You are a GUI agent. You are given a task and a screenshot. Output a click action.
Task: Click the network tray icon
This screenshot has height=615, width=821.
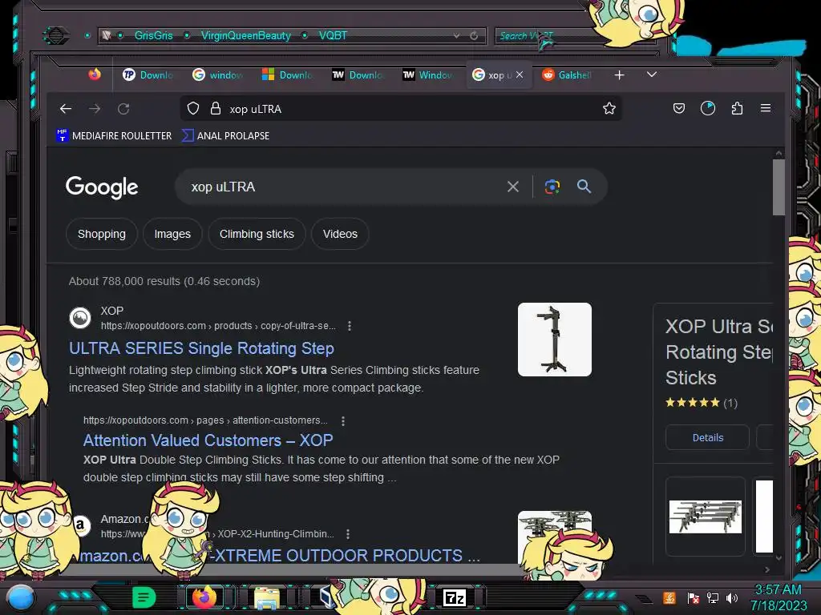(713, 597)
